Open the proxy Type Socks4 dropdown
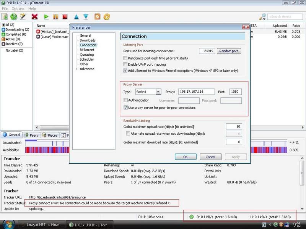Screen dimensions: 306x229 [148, 92]
